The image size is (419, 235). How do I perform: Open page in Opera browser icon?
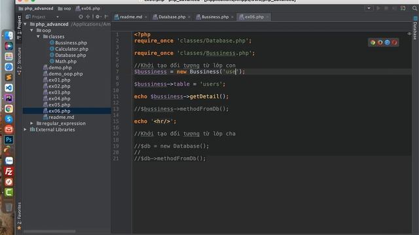pos(394,42)
